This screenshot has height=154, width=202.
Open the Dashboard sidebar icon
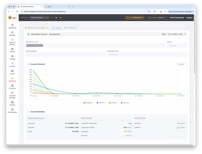[12, 25]
